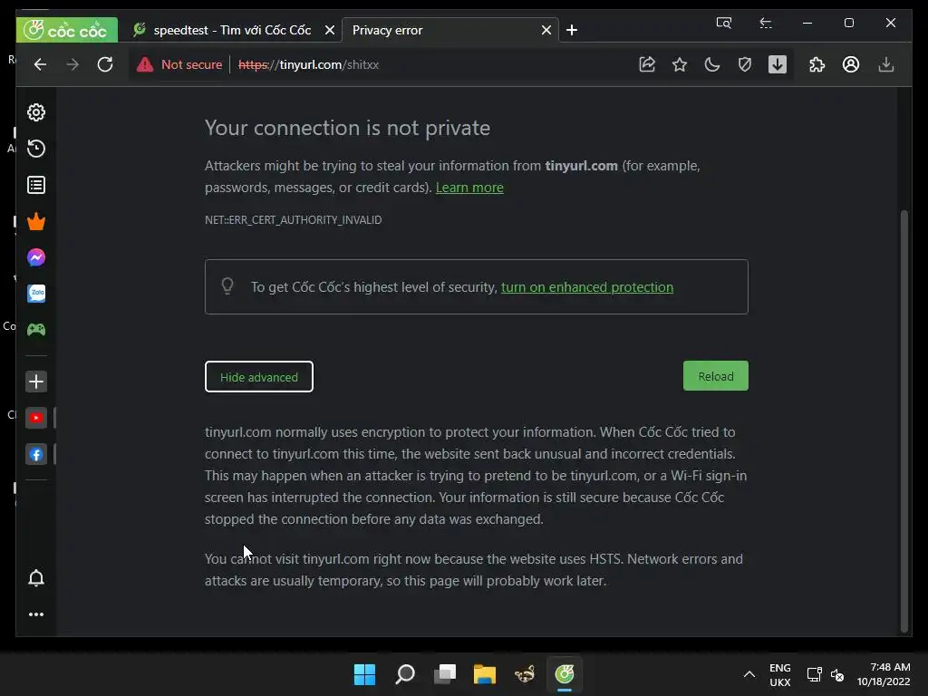The image size is (928, 696).
Task: Open Cốc Cốc taskbar icon
Action: tap(565, 674)
